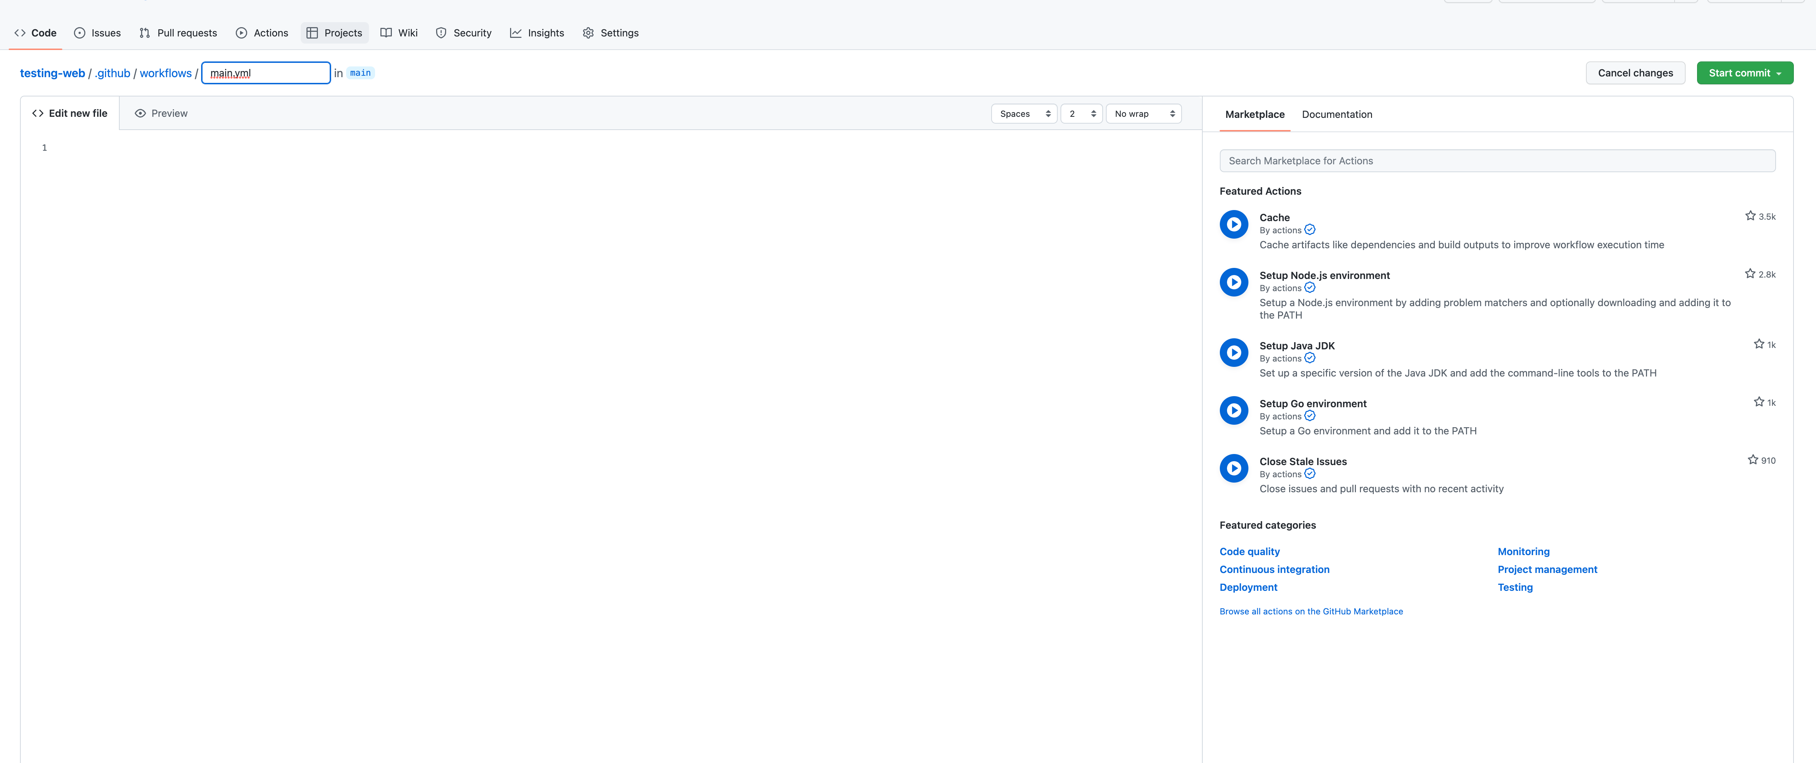Open the indent size 2 dropdown

1082,114
